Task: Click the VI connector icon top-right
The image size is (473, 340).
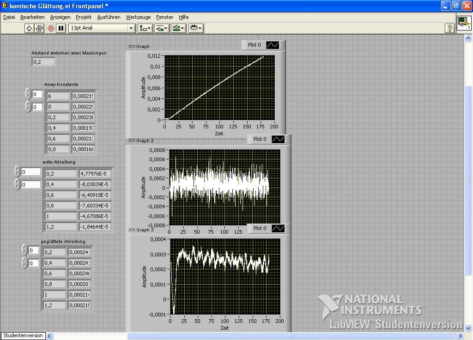Action: (464, 23)
